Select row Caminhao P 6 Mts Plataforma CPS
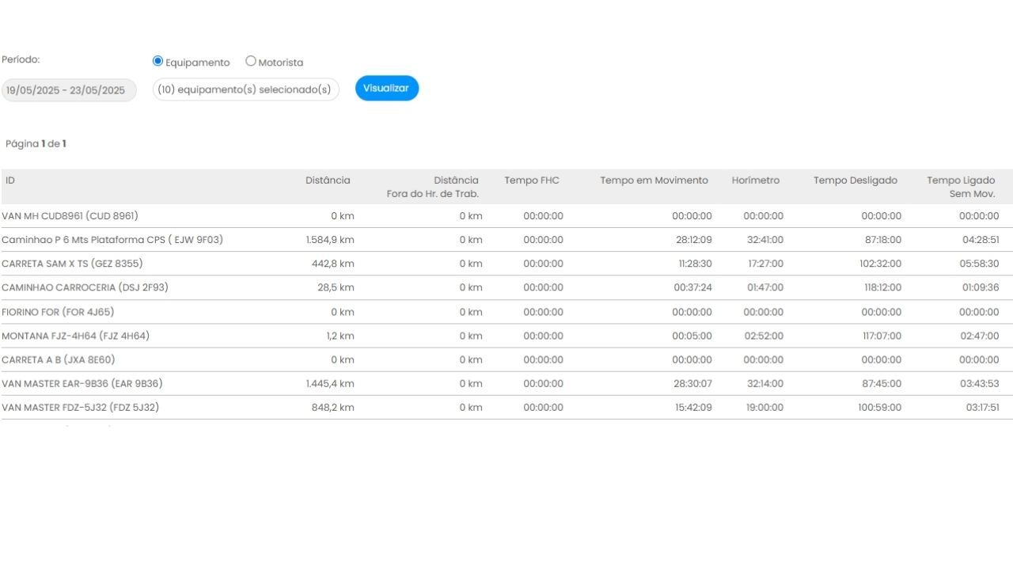Viewport: 1013px width, 570px height. [506, 240]
